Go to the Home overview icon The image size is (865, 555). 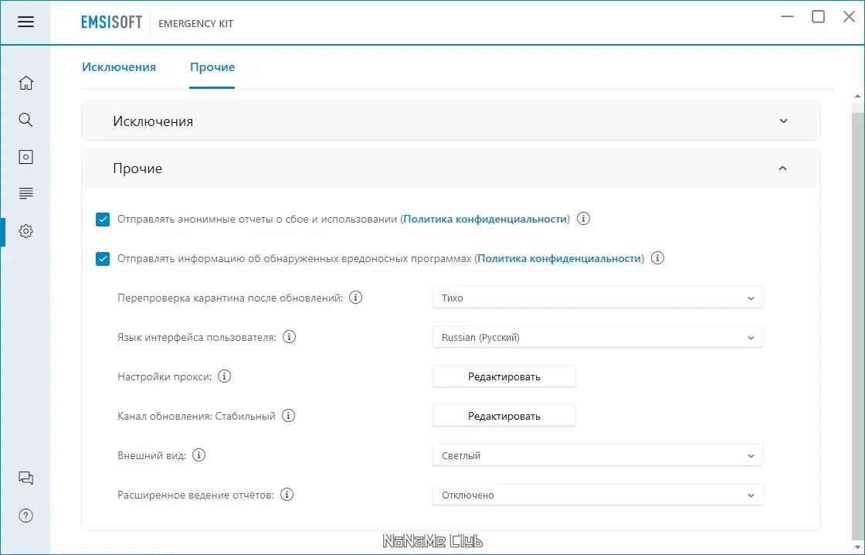25,83
